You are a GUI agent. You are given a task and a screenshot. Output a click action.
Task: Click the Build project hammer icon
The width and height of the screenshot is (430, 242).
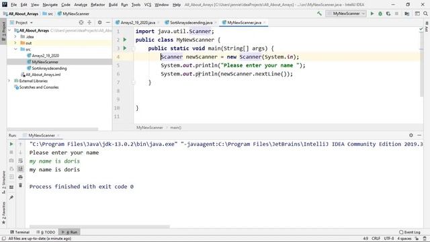319,13
